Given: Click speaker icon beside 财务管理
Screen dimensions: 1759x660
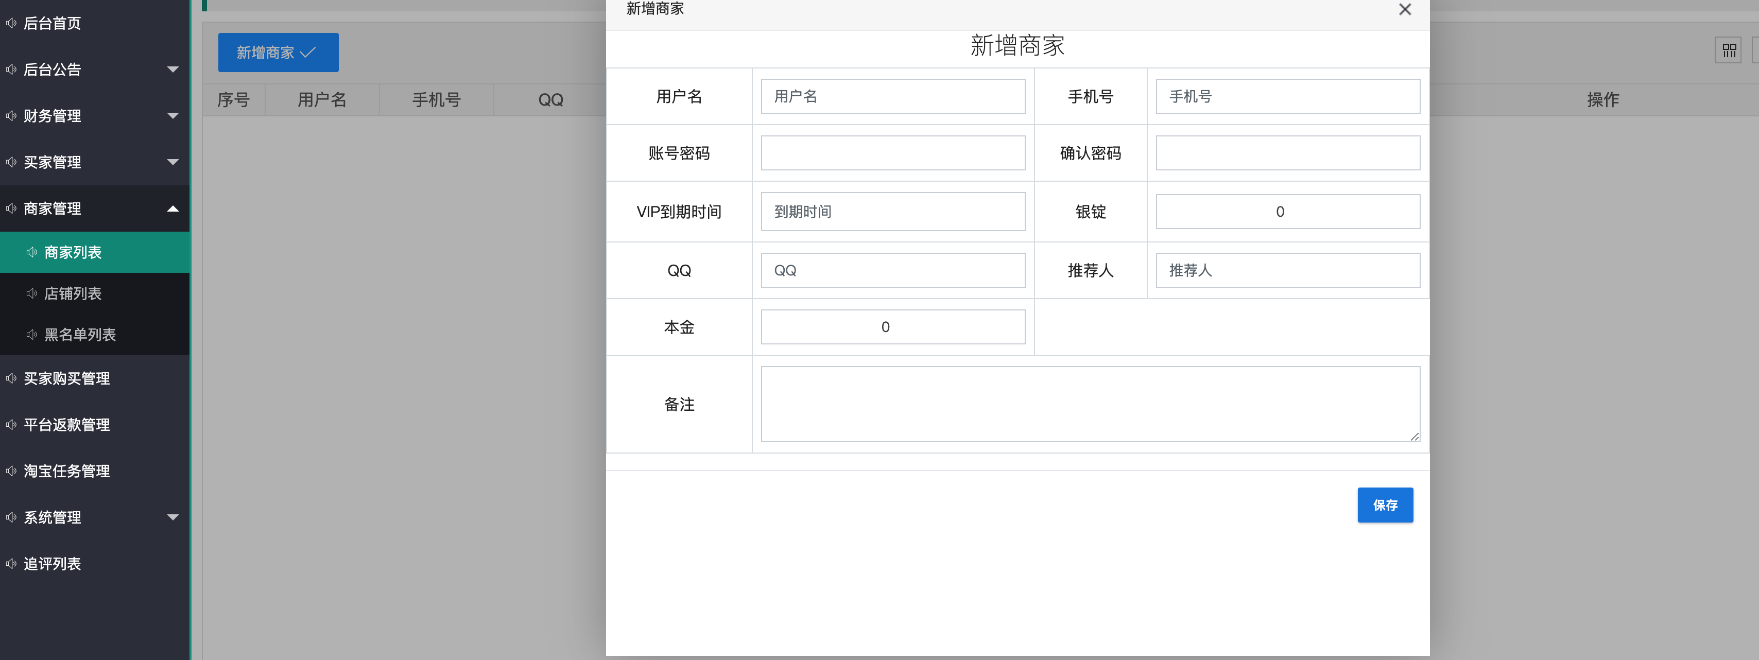Looking at the screenshot, I should pyautogui.click(x=12, y=116).
